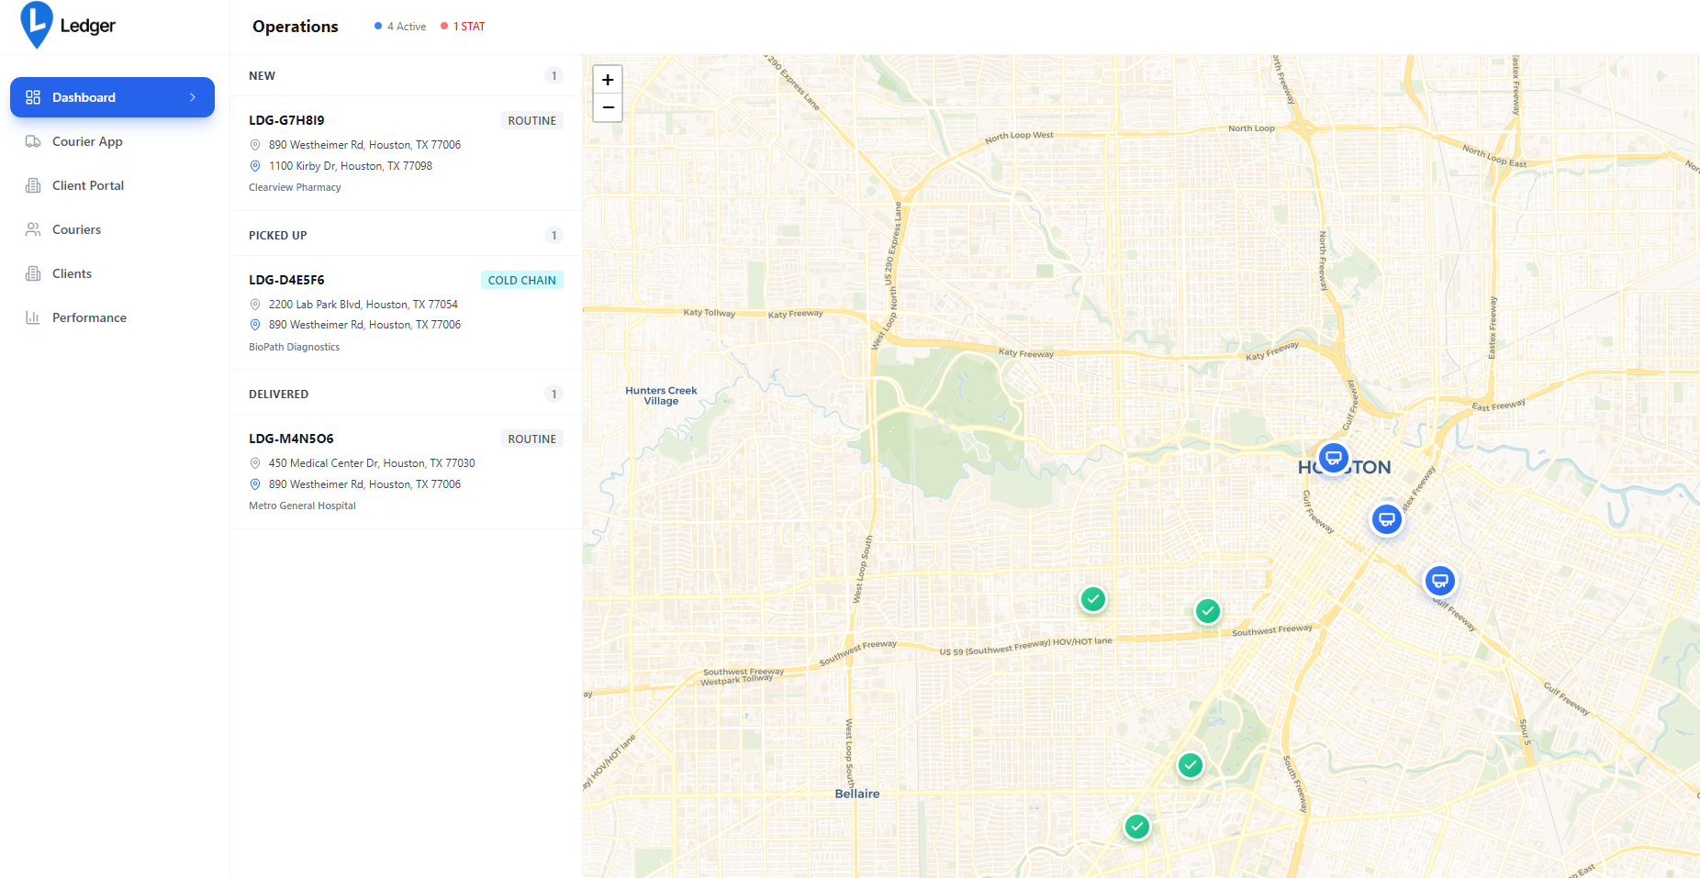Viewport: 1700px width, 878px height.
Task: Open the Clients menu item
Action: (72, 273)
